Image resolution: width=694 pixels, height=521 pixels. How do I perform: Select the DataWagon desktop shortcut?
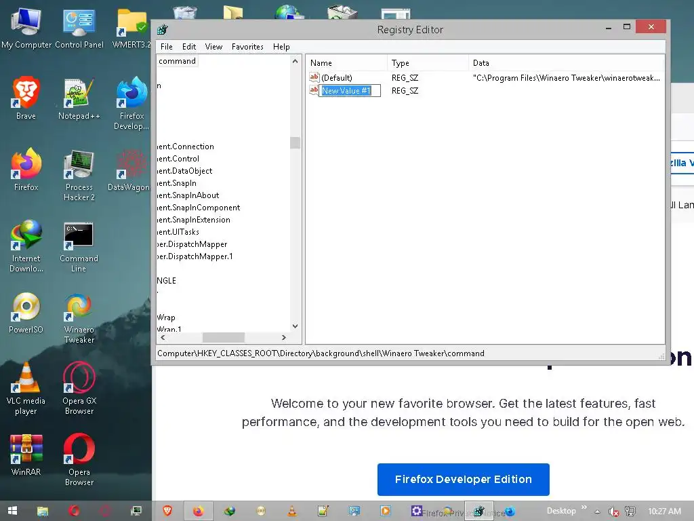pos(129,169)
